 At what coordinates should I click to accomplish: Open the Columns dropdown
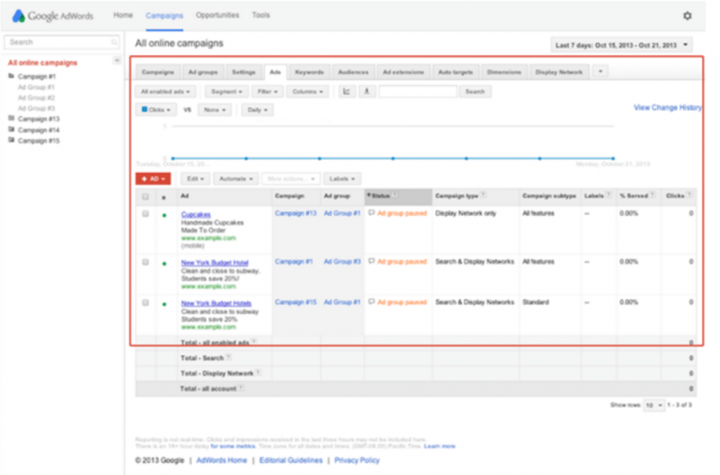point(308,91)
